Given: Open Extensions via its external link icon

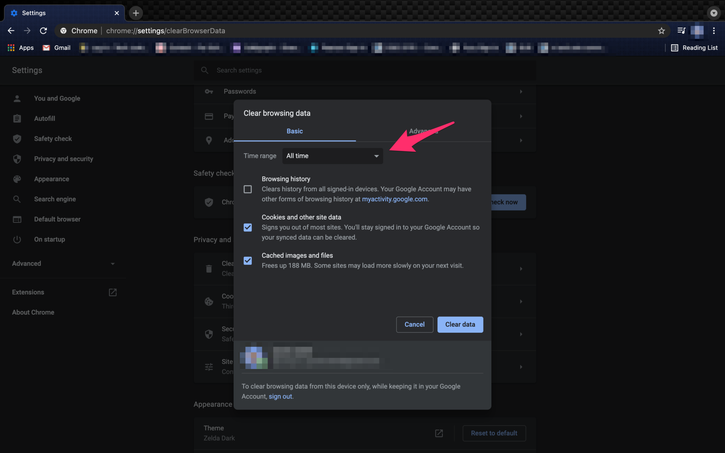Looking at the screenshot, I should (x=113, y=292).
